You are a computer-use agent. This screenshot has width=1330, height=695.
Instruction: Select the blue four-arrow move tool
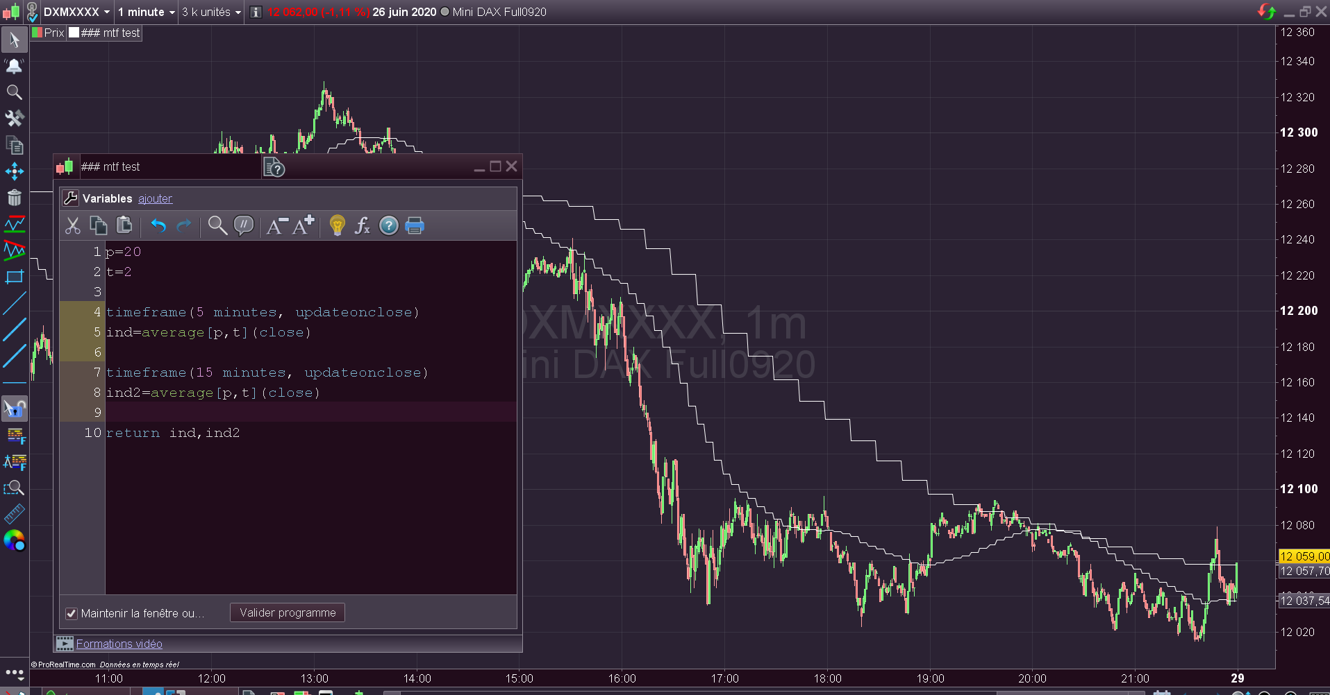(x=14, y=171)
